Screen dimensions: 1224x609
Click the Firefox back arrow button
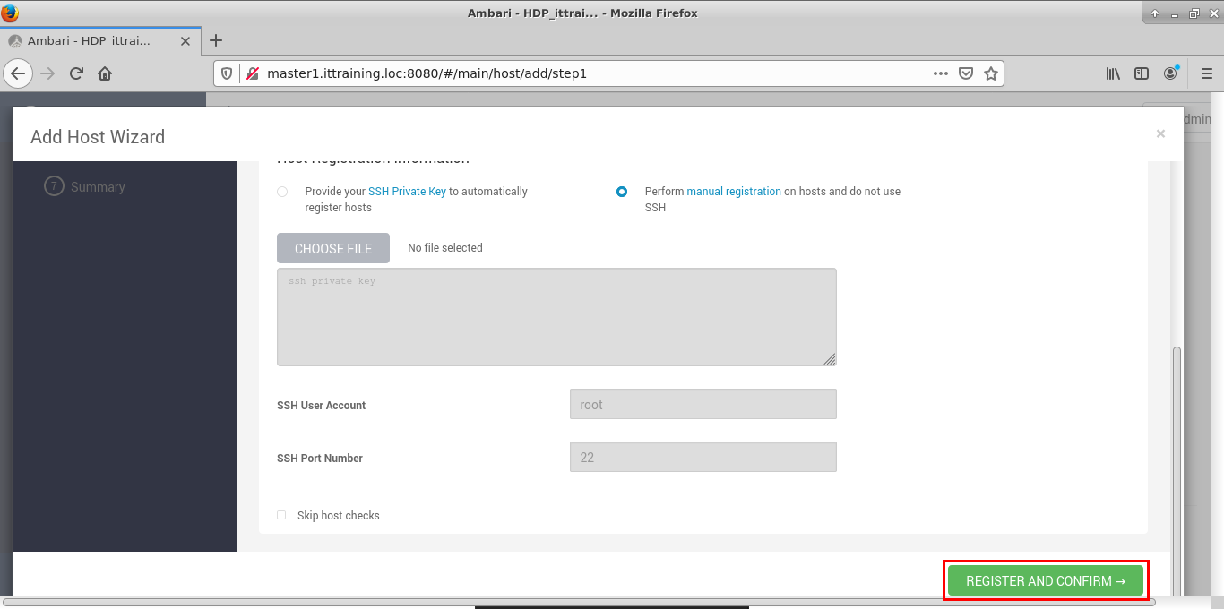click(x=19, y=73)
